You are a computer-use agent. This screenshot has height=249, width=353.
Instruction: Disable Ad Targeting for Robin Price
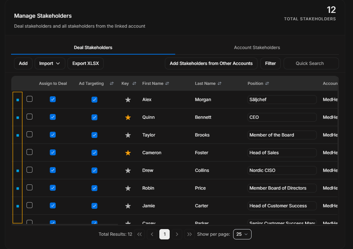(94, 188)
